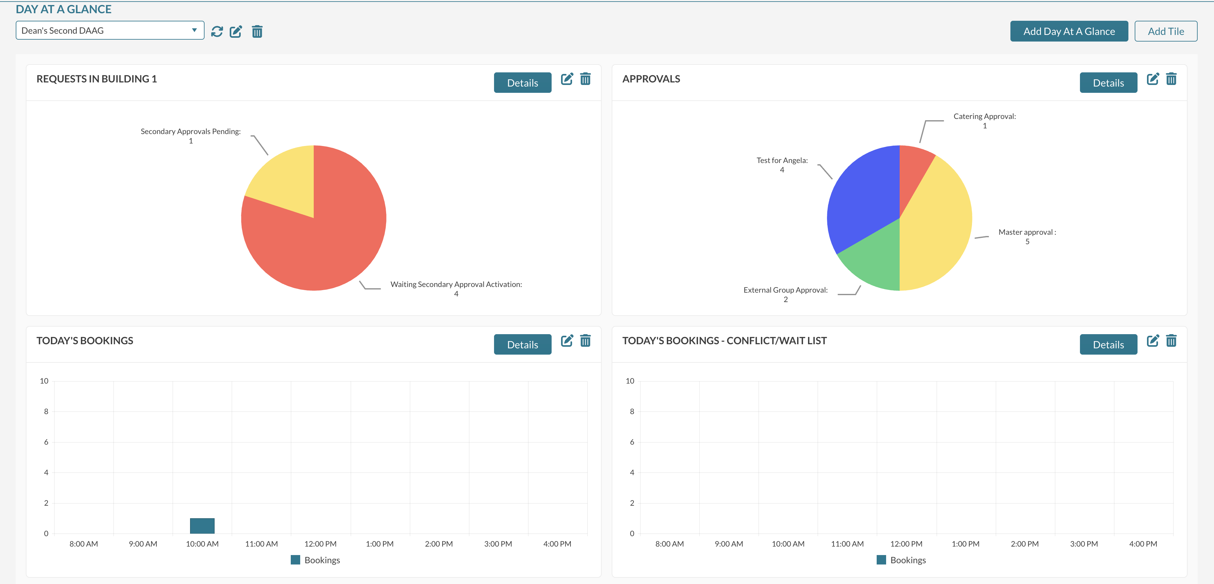Click the Waiting Secondary Approval Activation label
The height and width of the screenshot is (584, 1214).
click(456, 289)
